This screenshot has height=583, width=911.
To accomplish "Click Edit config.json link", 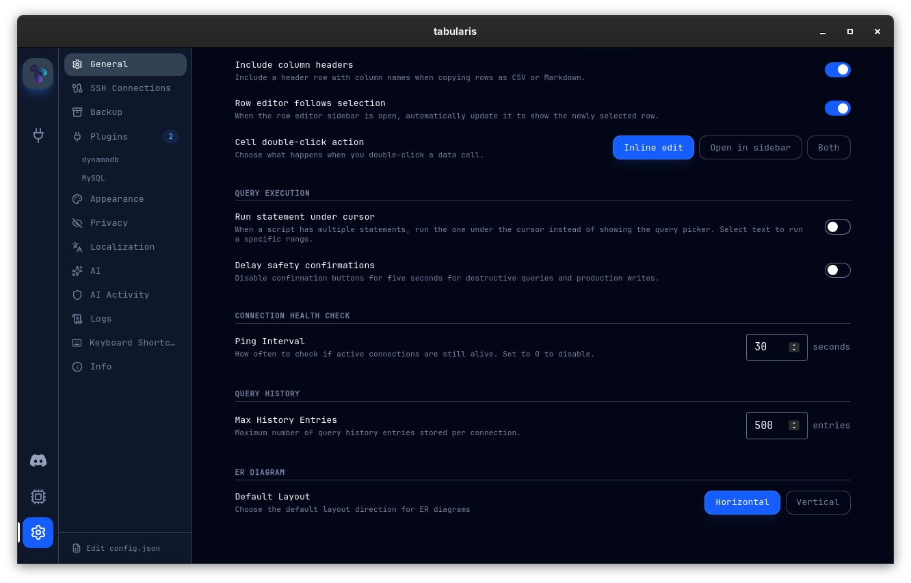I will pos(123,548).
